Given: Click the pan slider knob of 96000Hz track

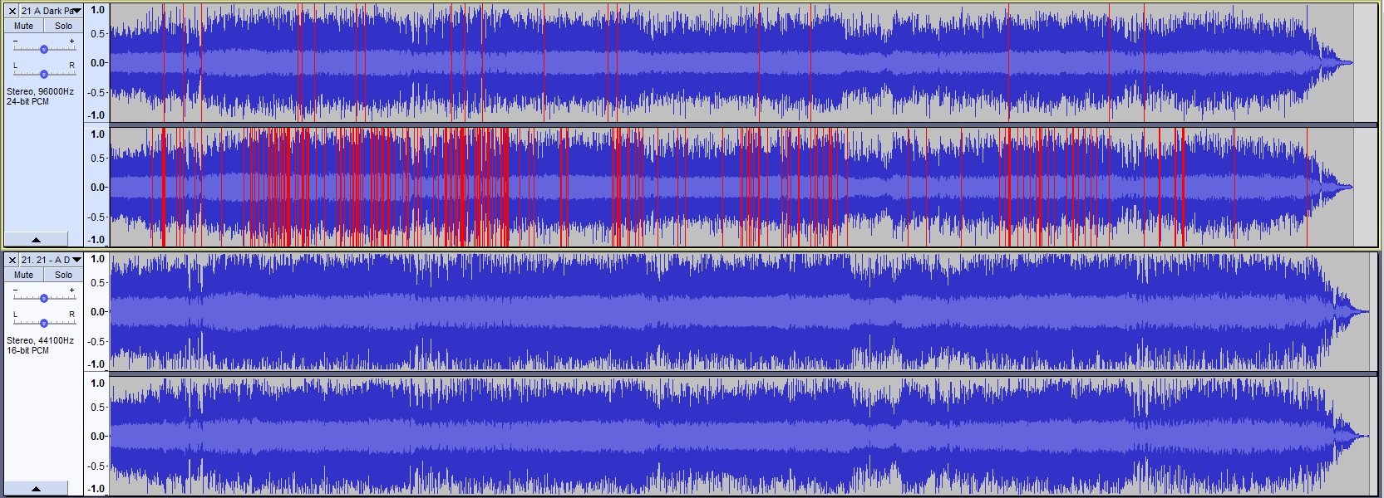Looking at the screenshot, I should click(x=44, y=74).
